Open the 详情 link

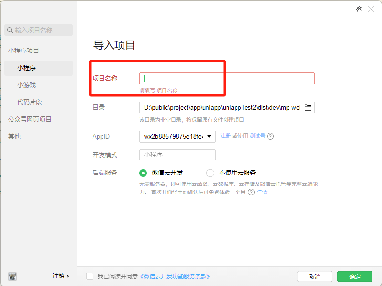click(262, 192)
